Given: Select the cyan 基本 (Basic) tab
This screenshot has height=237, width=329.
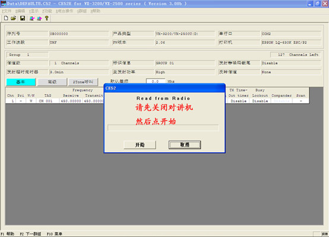Looking at the screenshot, I should coord(21,82).
